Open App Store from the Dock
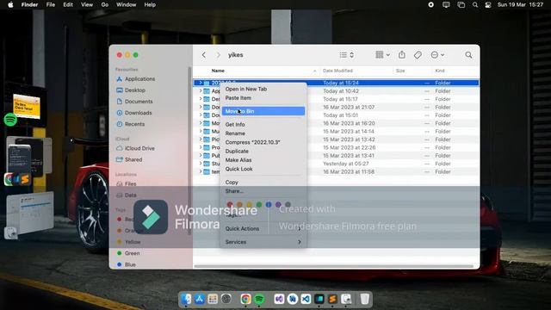 coord(199,299)
